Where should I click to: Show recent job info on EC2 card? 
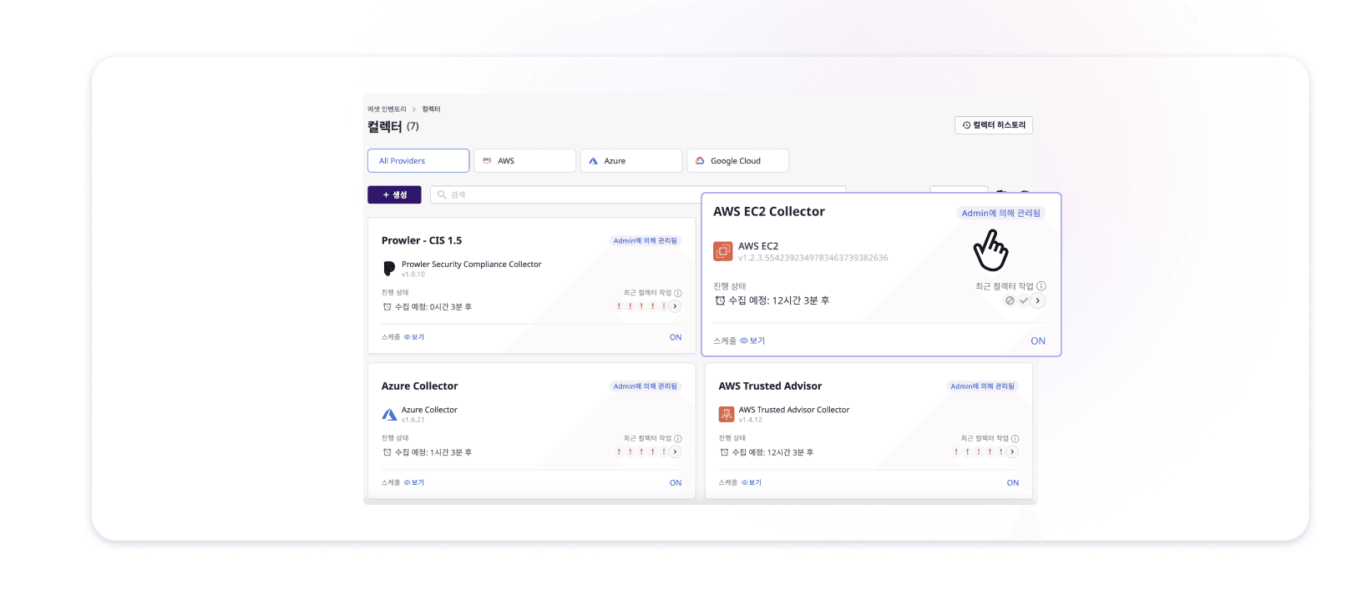click(x=1041, y=285)
